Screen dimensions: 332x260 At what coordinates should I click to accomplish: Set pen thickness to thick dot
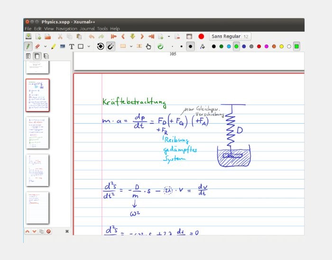click(190, 46)
